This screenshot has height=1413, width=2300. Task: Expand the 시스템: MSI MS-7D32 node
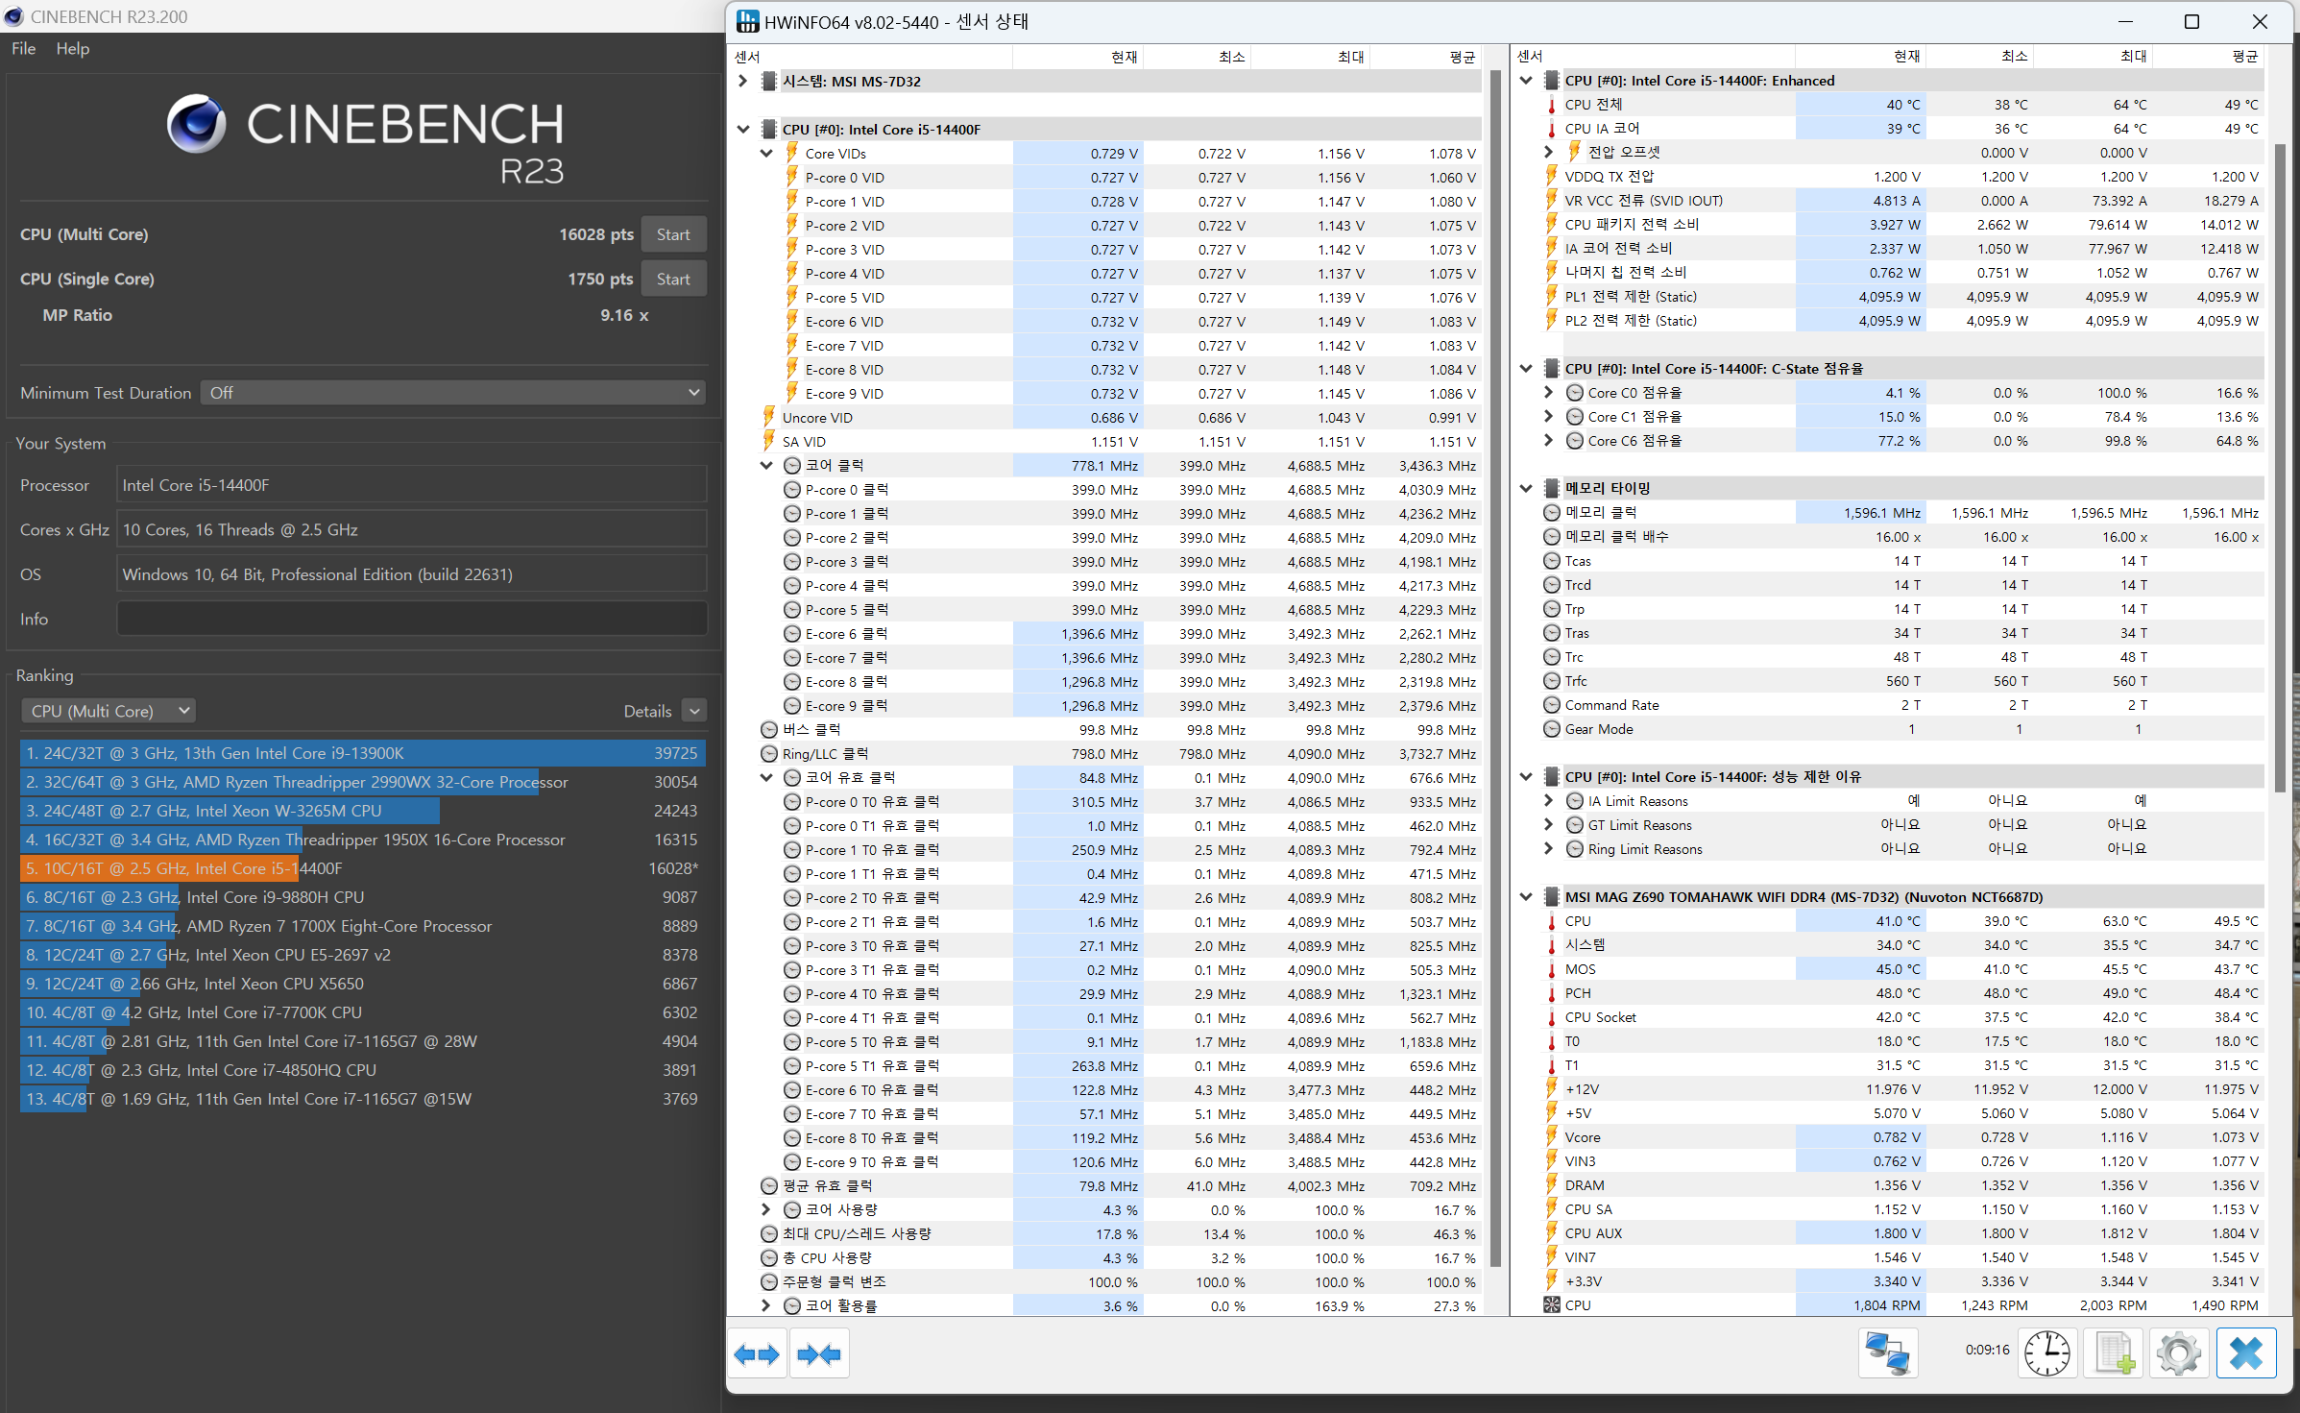742,82
